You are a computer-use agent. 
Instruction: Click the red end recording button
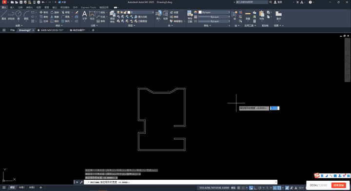click(x=338, y=185)
